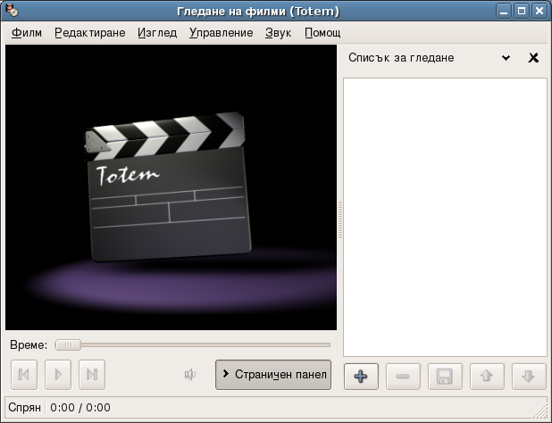Viewport: 552px width, 423px height.
Task: Close the sidebar panel with X
Action: [534, 58]
